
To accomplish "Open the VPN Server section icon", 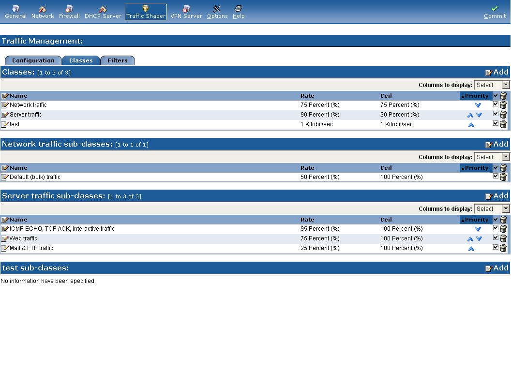I will [186, 9].
